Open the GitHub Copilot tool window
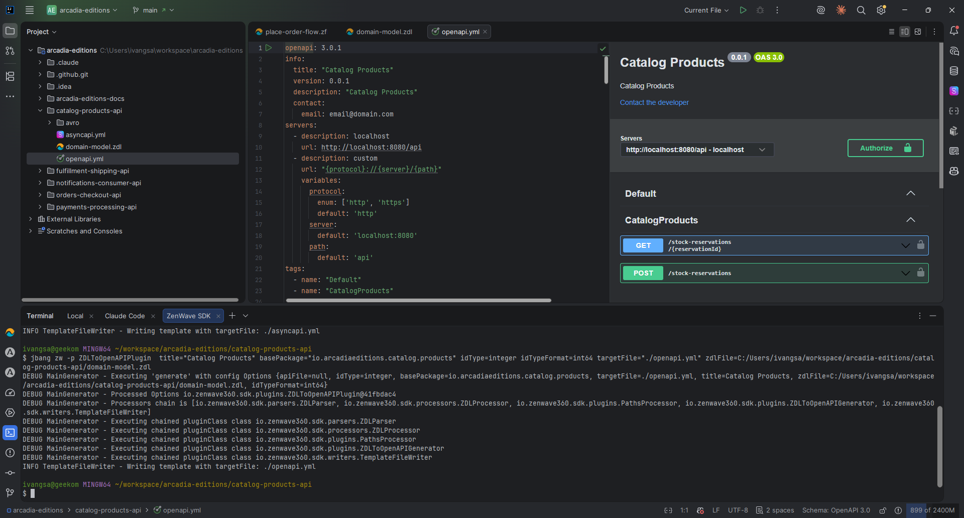The height and width of the screenshot is (518, 964). [x=954, y=171]
